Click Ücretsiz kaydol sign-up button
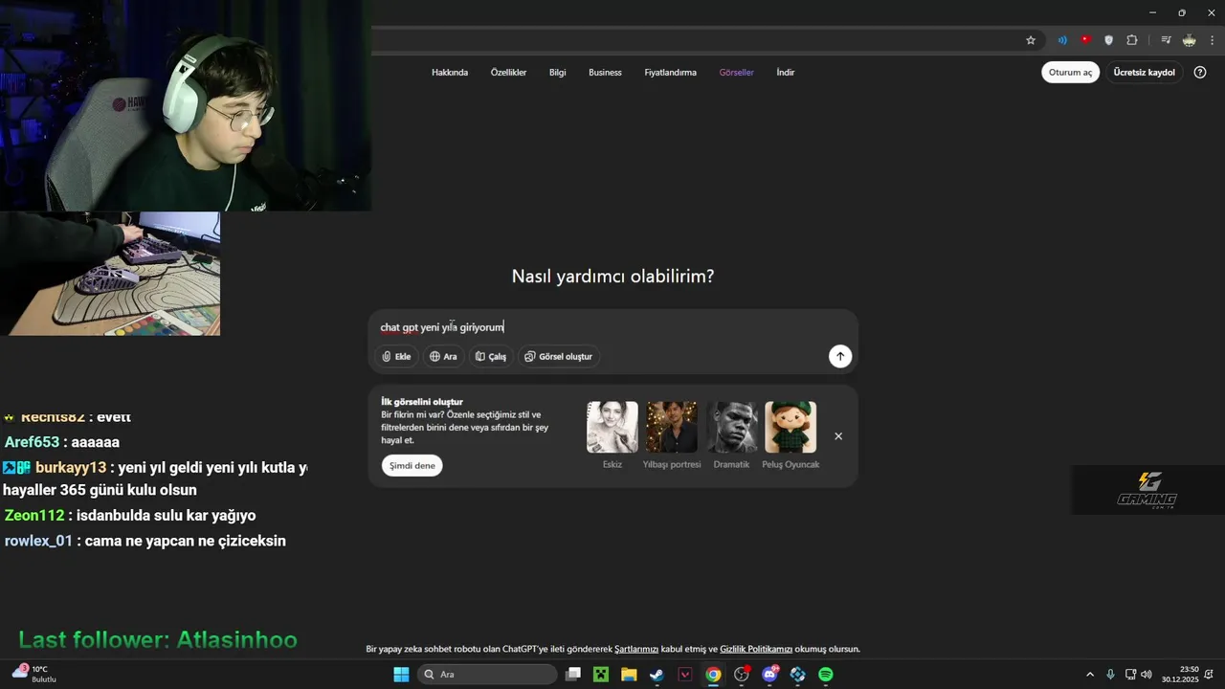Viewport: 1225px width, 689px height. click(x=1145, y=73)
